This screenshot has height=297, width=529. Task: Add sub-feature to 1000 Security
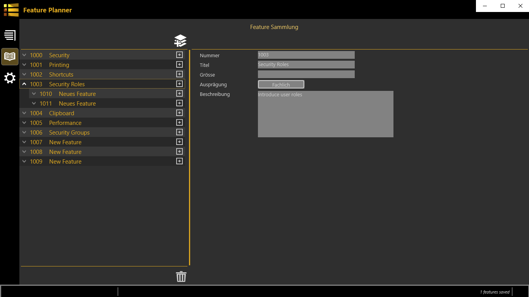(179, 55)
